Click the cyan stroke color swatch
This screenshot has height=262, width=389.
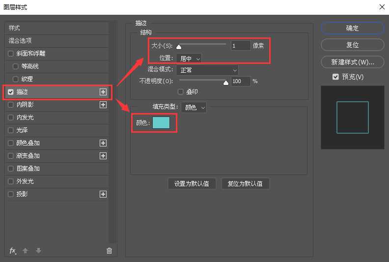tap(161, 123)
